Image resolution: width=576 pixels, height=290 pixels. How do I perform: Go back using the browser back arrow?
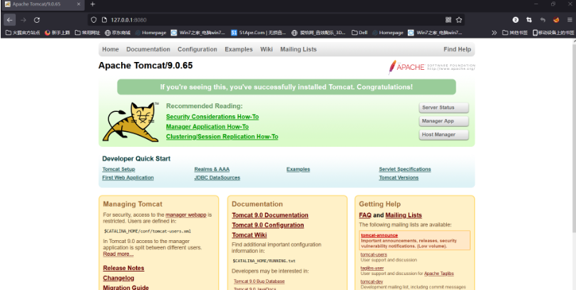(9, 20)
